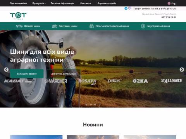Screen dimensions: 186x139
Task: Click the 'Залишити заявку' button
Action: [27, 74]
